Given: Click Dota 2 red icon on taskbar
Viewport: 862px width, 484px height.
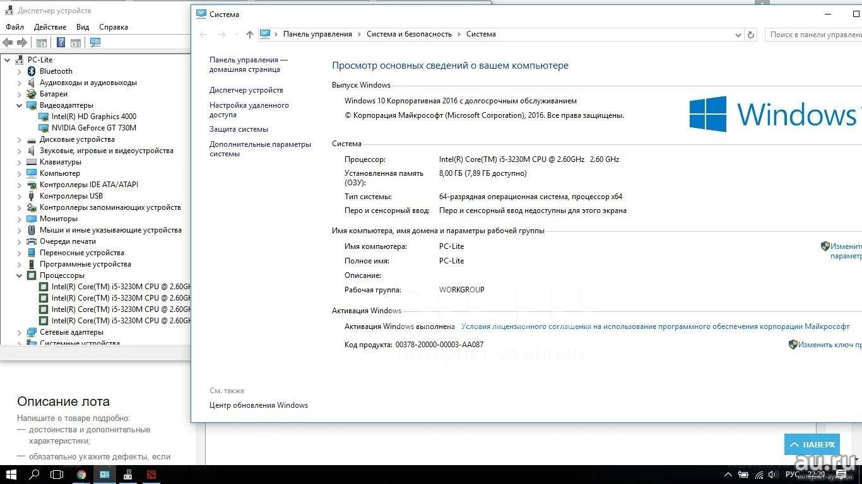Looking at the screenshot, I should 151,475.
